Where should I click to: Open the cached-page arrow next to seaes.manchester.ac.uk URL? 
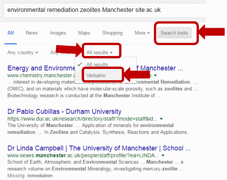click(163, 155)
